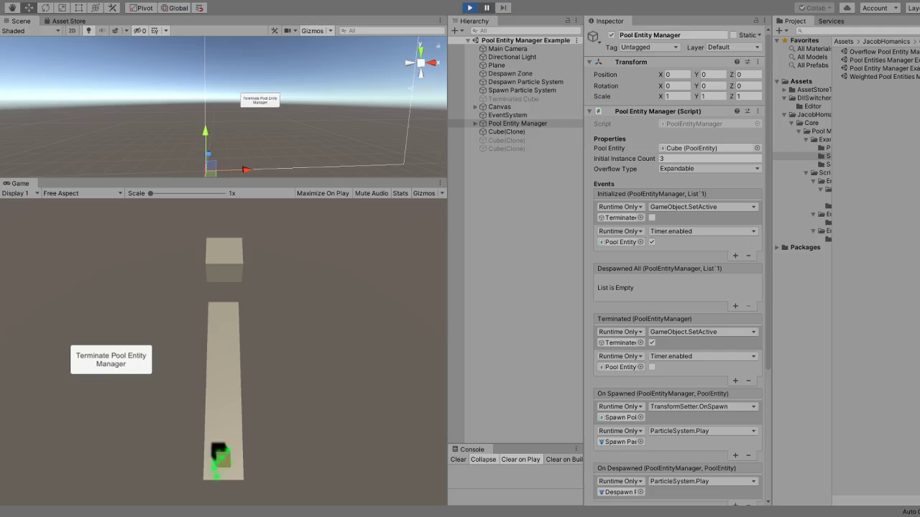Lock the Inspector panel
Viewport: 920px width, 517px height.
pyautogui.click(x=755, y=21)
